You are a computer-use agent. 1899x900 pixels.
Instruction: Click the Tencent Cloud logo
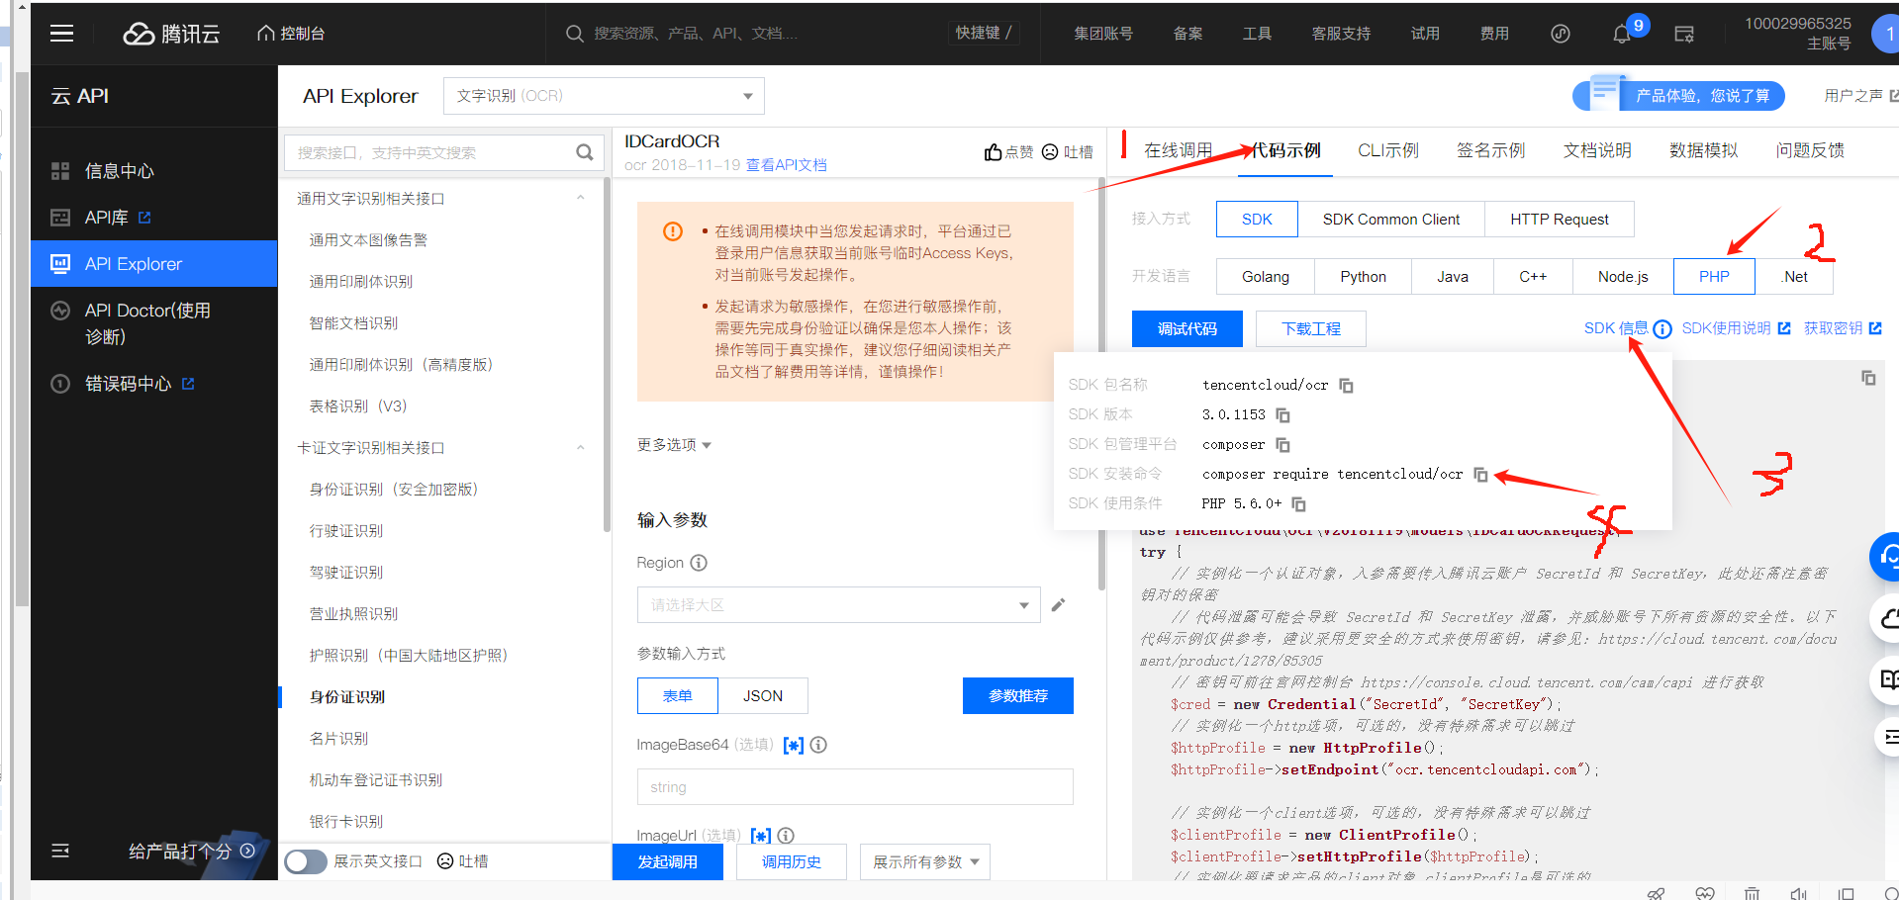pyautogui.click(x=171, y=34)
